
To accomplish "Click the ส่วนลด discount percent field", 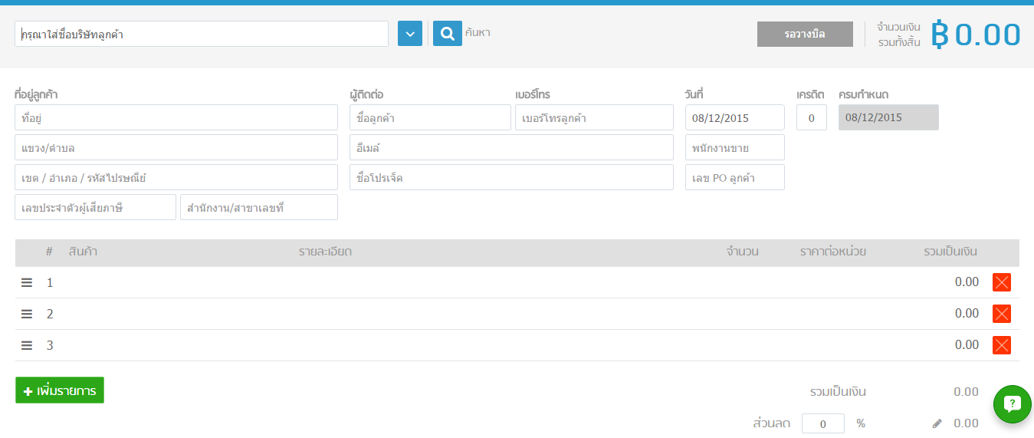I will tap(823, 423).
